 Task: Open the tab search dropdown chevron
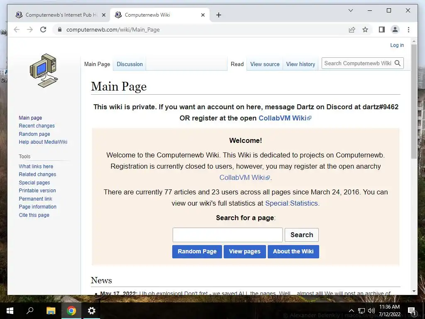point(350,10)
